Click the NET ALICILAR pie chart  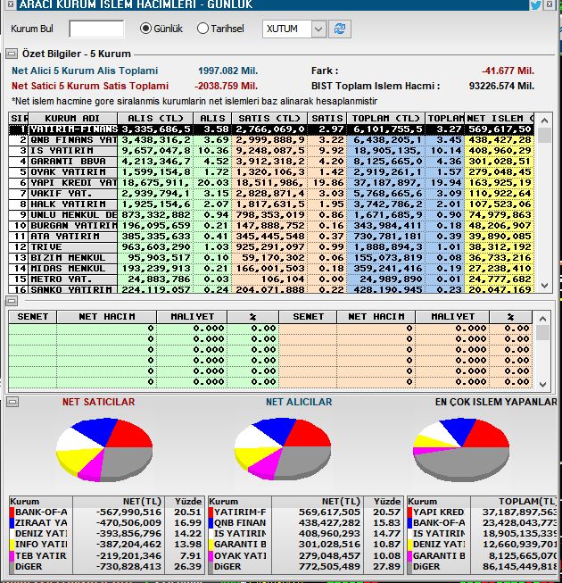[283, 449]
